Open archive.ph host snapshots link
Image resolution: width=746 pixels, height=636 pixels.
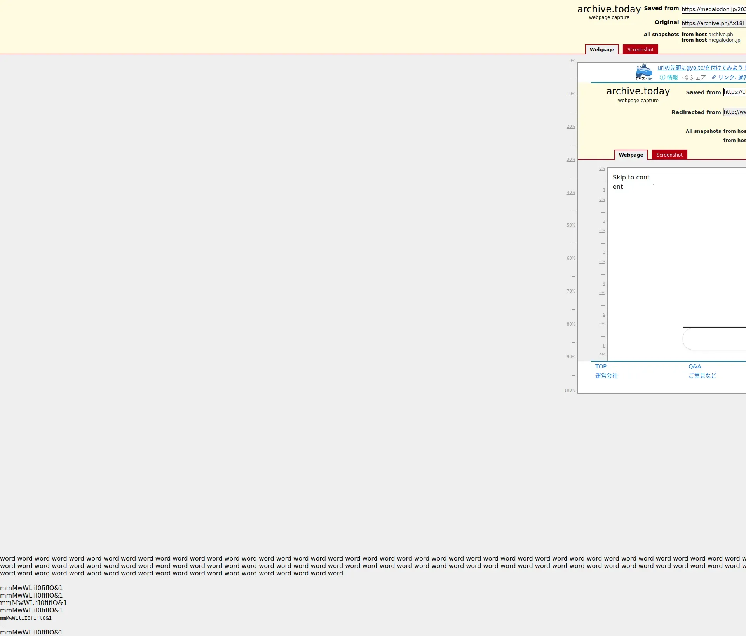coord(720,34)
